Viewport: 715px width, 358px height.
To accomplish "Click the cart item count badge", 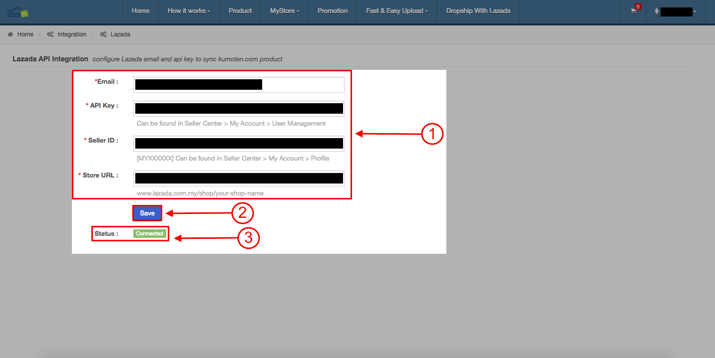I will (638, 6).
